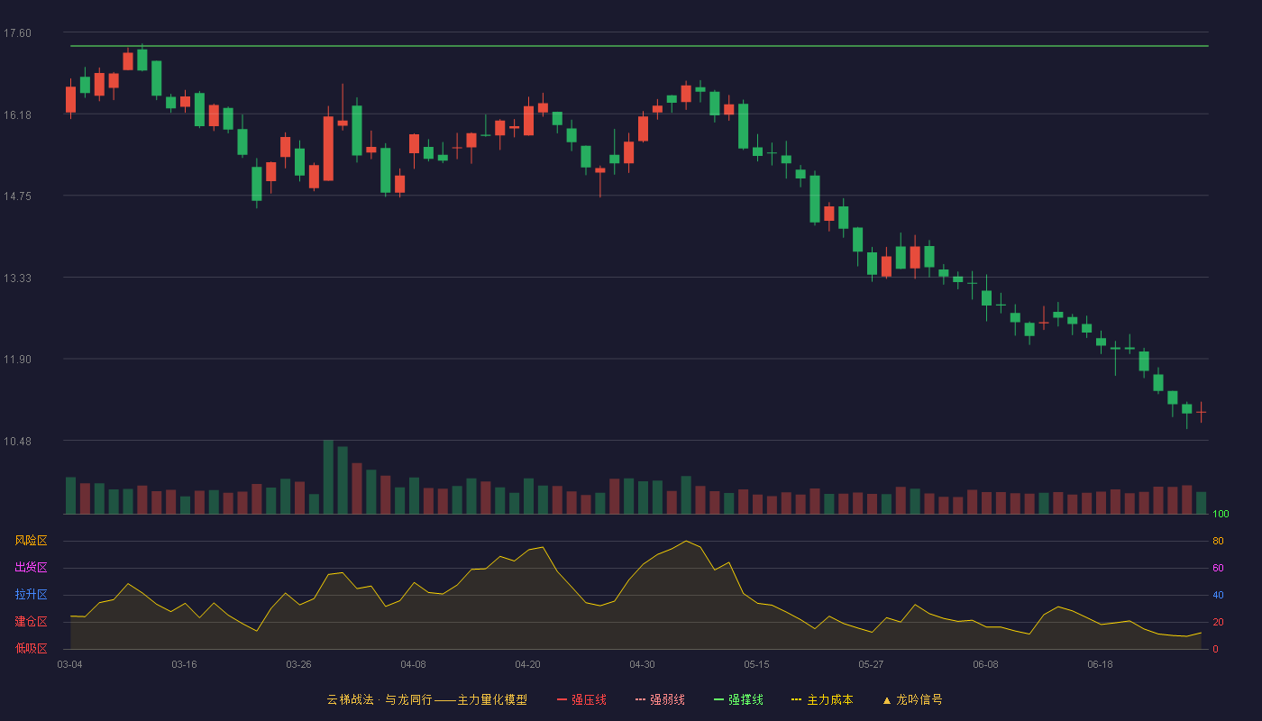This screenshot has height=721, width=1262.
Task: Click the 16.18 price axis label
Action: [17, 115]
